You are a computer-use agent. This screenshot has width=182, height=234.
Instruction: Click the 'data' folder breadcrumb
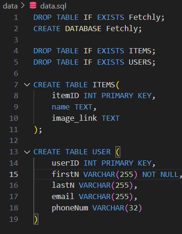tap(10, 6)
